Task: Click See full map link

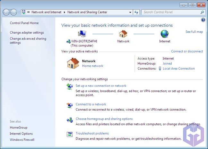Action: click(x=194, y=32)
